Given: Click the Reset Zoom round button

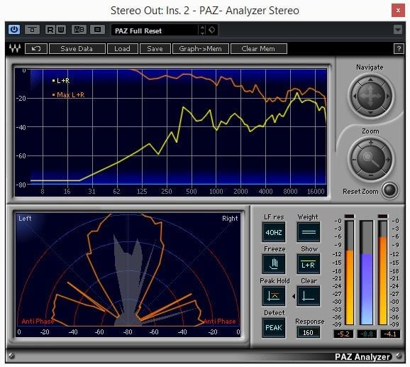Looking at the screenshot, I should 389,190.
